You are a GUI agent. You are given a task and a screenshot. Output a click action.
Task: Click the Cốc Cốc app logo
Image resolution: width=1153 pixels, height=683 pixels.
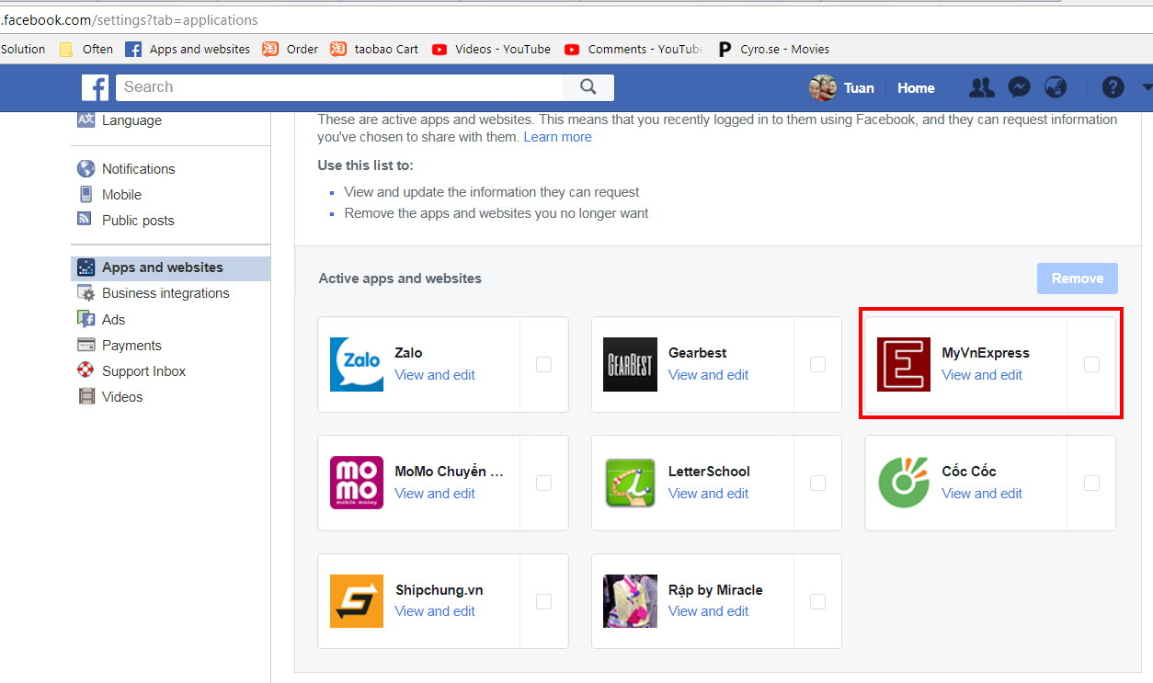[904, 483]
